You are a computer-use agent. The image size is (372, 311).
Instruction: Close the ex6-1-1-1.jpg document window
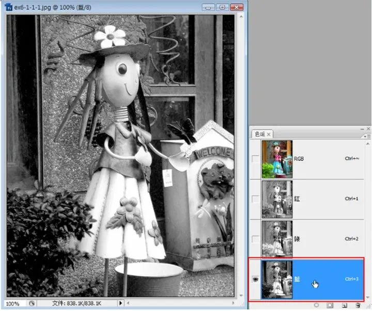237,7
